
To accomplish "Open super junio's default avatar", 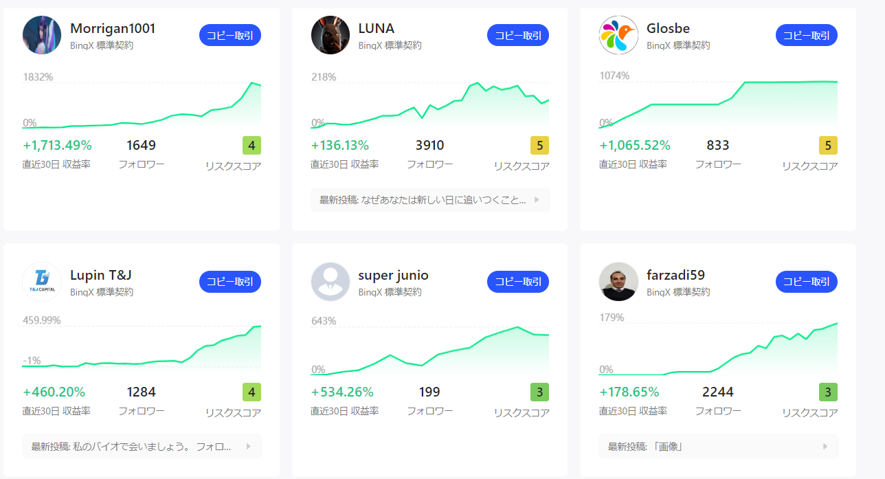I will pyautogui.click(x=331, y=282).
